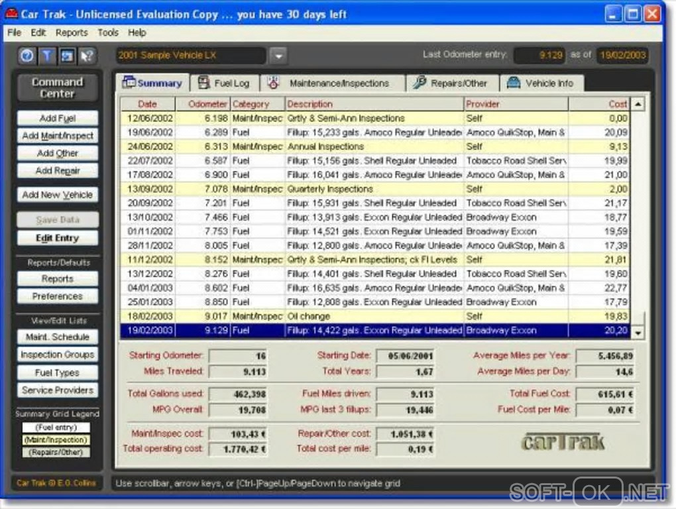Click the (Repairs/Other) legend swatch
Screen dimensions: 676x509
point(56,452)
